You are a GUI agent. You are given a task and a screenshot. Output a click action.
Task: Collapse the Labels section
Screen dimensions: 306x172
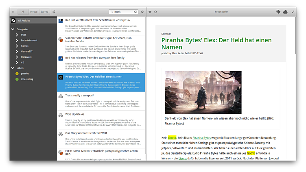coord(13,68)
